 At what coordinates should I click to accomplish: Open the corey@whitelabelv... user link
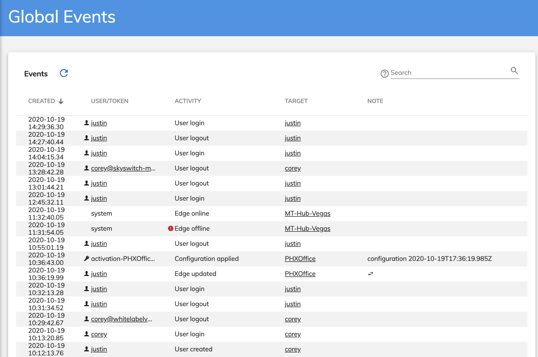coord(121,319)
